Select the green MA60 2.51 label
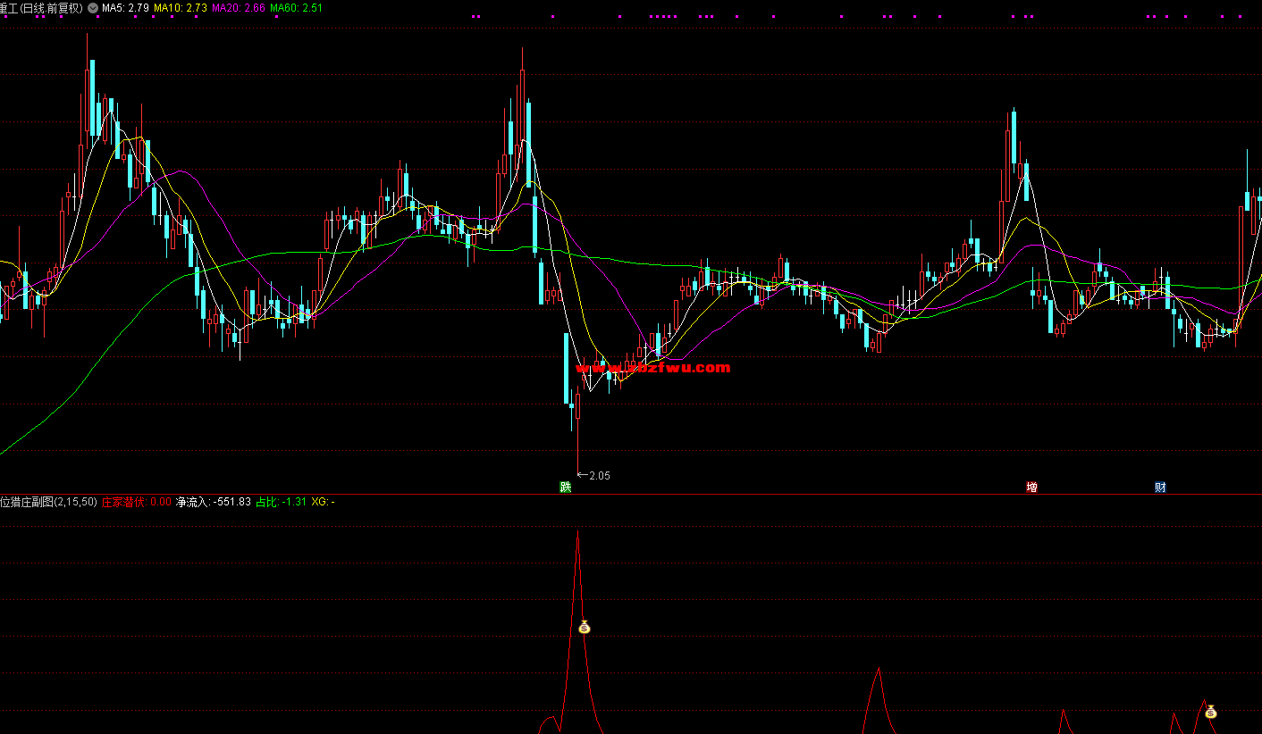The image size is (1262, 734). point(296,8)
